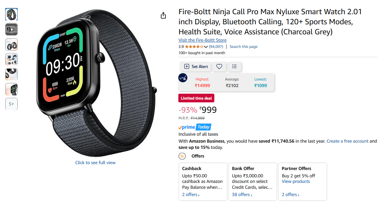Click the price tracker graph icon

183,78
